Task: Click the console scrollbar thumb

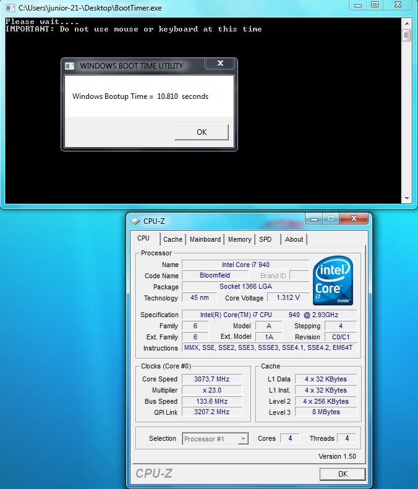Action: pos(406,35)
